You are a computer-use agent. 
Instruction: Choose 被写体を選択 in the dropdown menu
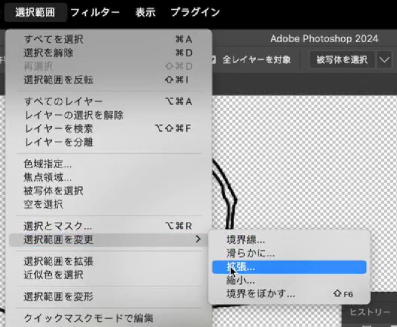point(109,191)
